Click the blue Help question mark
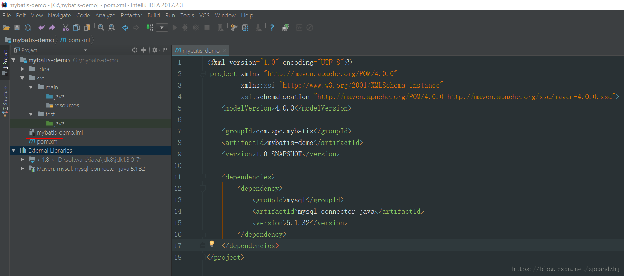 click(272, 27)
